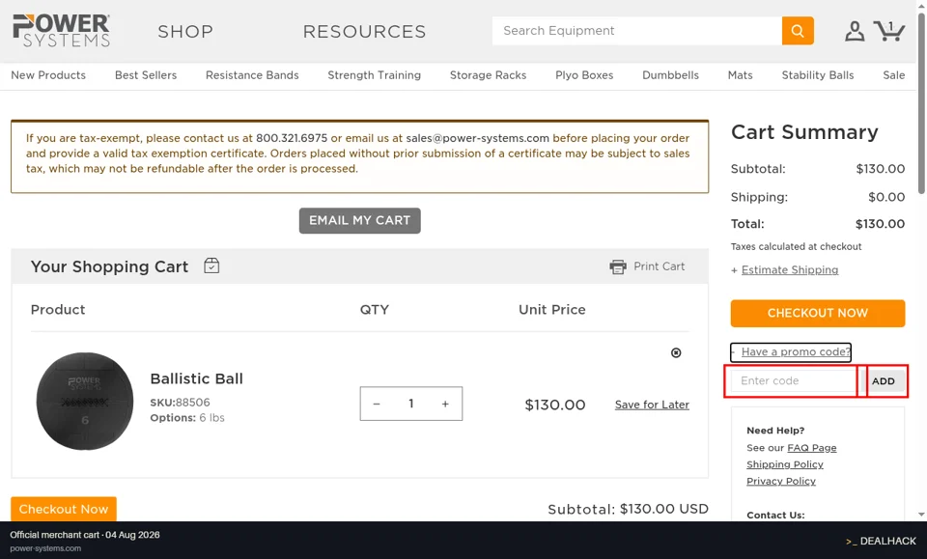Click the Ballistic Ball quantity value field
This screenshot has width=927, height=559.
(x=411, y=405)
